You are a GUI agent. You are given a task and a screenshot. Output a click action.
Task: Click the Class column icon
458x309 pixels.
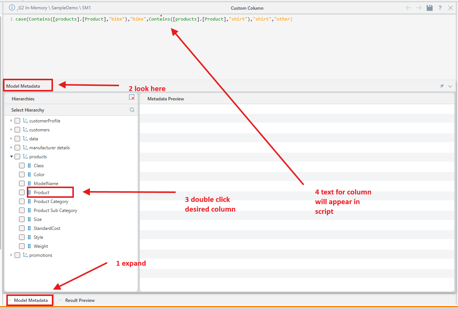29,166
